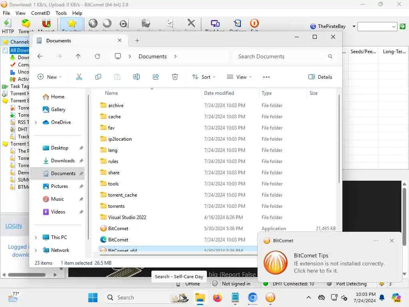Open the ThePirateBay search engine dropdown

coord(354,26)
